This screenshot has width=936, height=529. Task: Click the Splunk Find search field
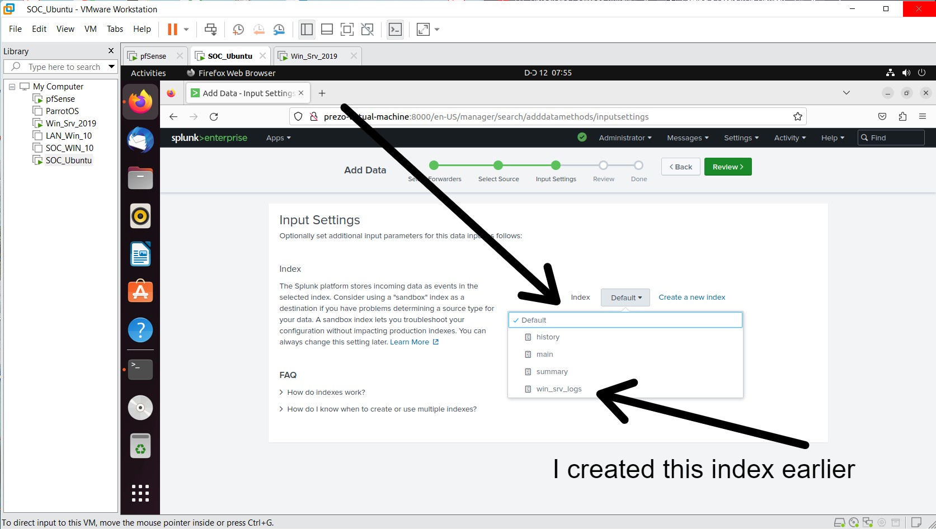point(891,138)
